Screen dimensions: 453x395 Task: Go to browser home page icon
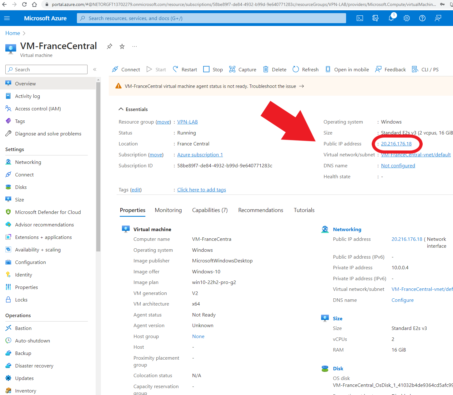click(x=34, y=4)
